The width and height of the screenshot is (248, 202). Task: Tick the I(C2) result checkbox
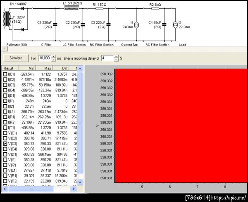pos(5,79)
